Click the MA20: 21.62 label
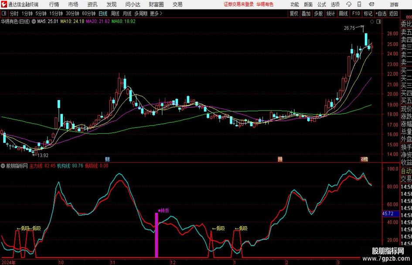The width and height of the screenshot is (412, 265). [98, 21]
